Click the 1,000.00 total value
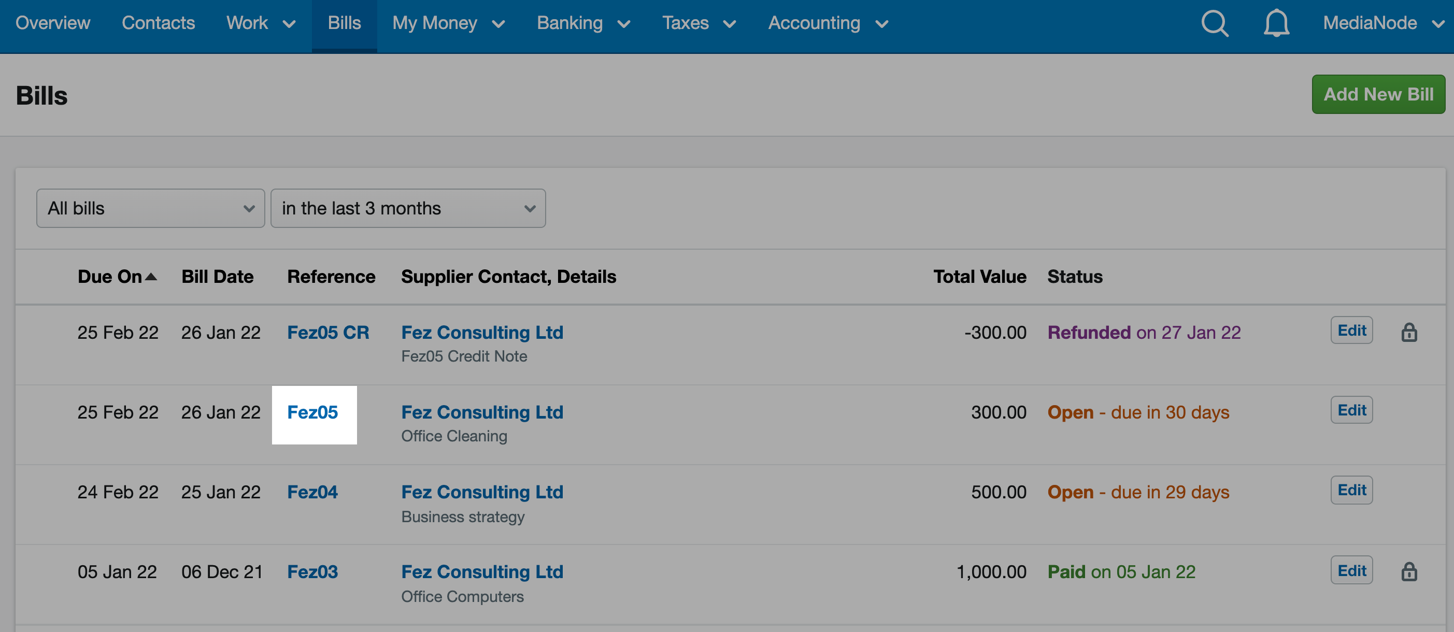 tap(991, 571)
